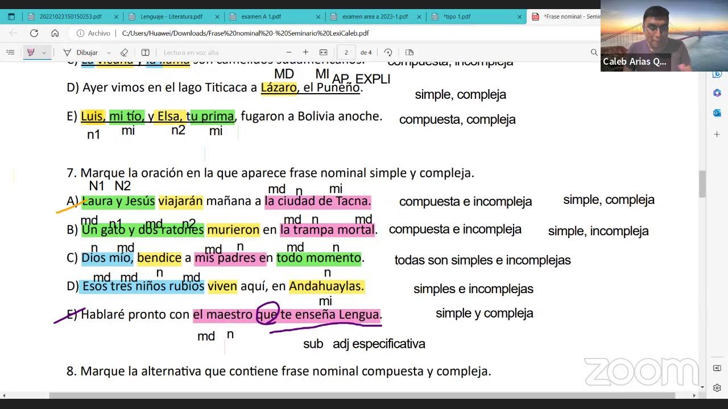The image size is (728, 409).
Task: Open sidebar settings gear
Action: coord(717,387)
